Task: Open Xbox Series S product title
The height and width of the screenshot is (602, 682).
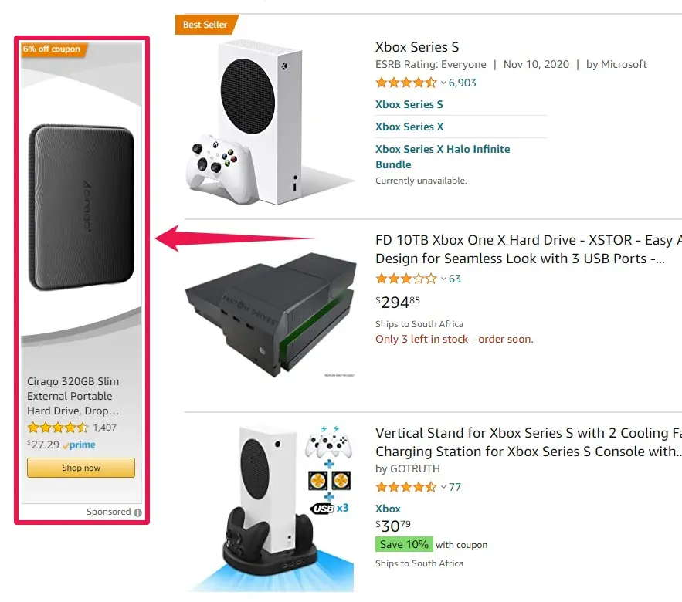Action: [x=417, y=47]
